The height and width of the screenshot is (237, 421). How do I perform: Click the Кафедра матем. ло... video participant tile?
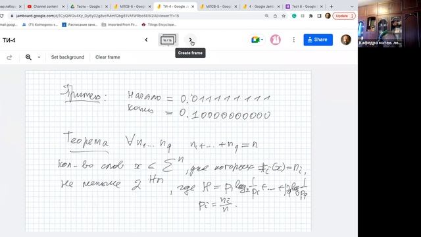(389, 24)
